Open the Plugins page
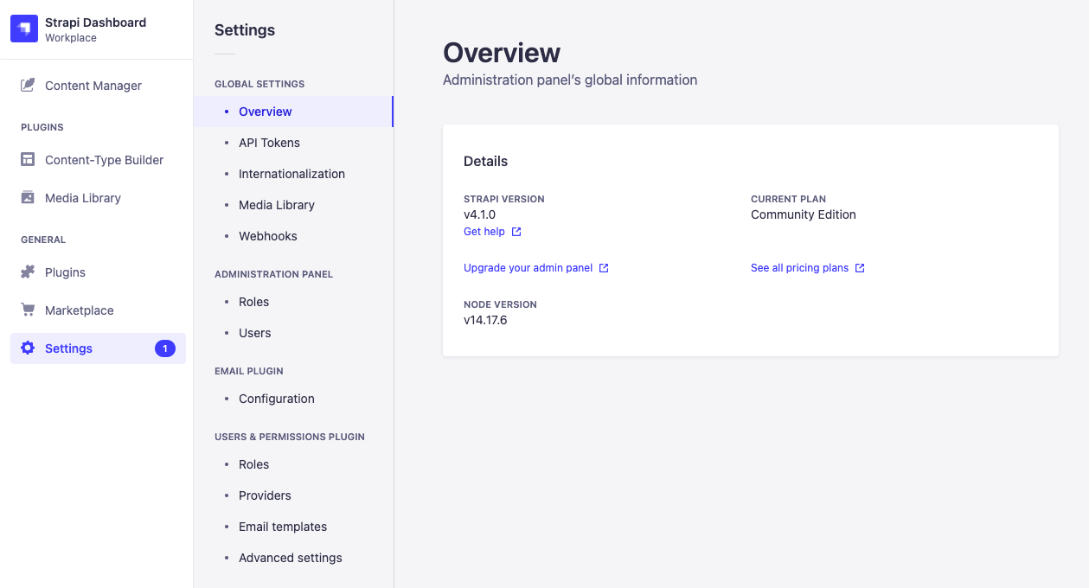The image size is (1089, 588). (x=98, y=272)
